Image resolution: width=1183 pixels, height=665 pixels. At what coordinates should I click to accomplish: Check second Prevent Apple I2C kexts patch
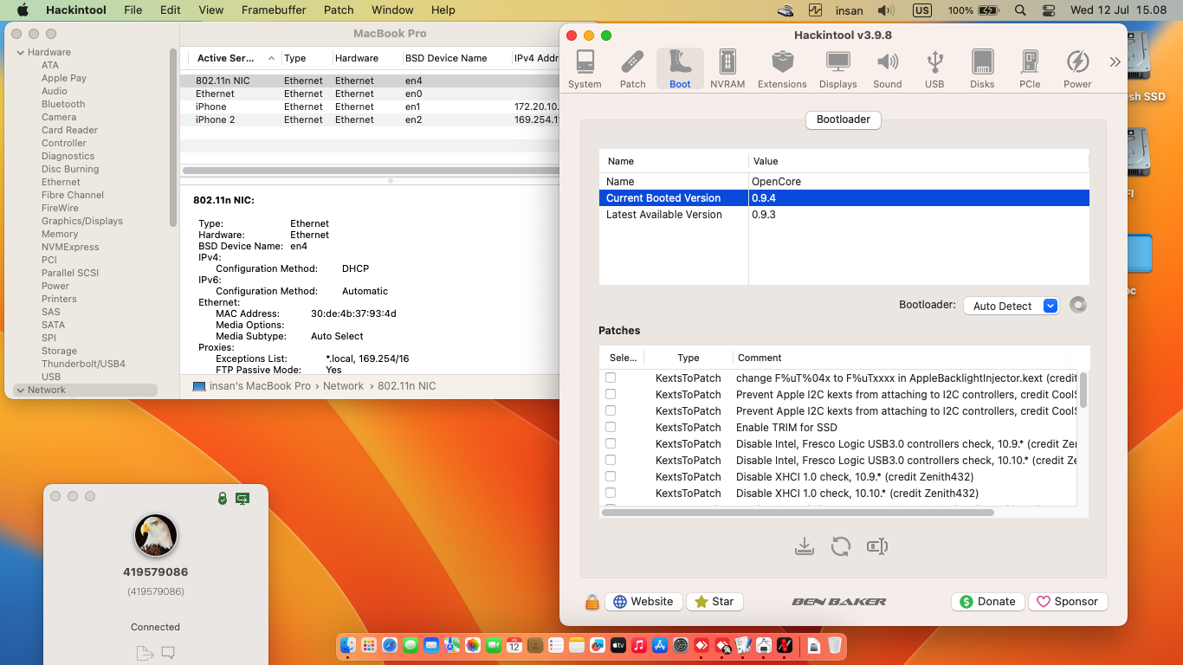(x=611, y=411)
